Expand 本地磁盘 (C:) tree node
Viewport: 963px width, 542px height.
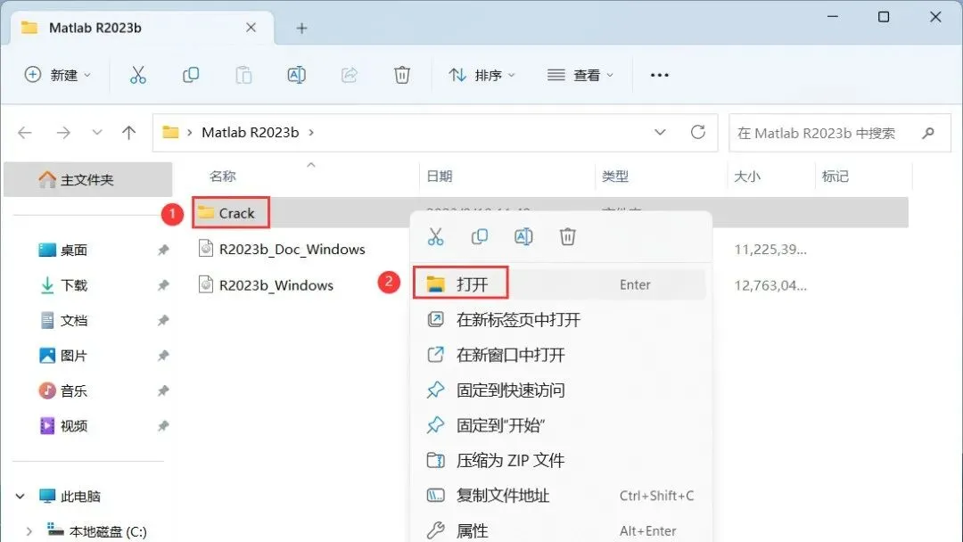[29, 531]
